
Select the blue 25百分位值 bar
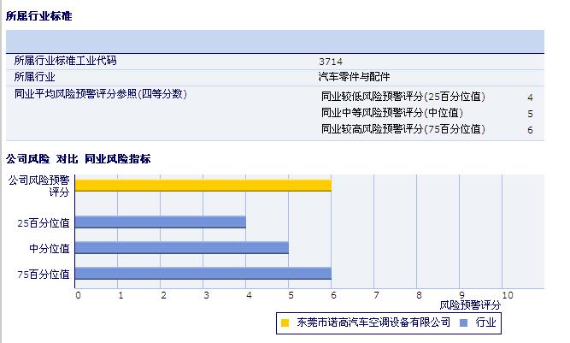click(x=161, y=222)
